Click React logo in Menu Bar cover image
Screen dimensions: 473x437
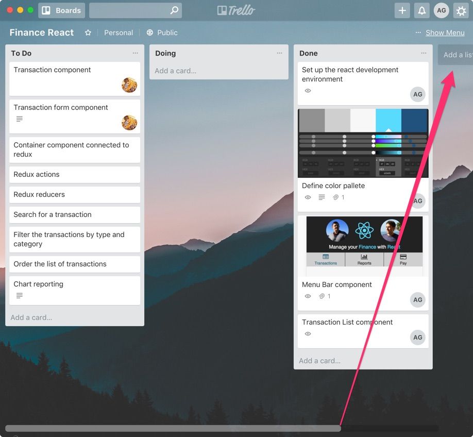click(x=364, y=230)
